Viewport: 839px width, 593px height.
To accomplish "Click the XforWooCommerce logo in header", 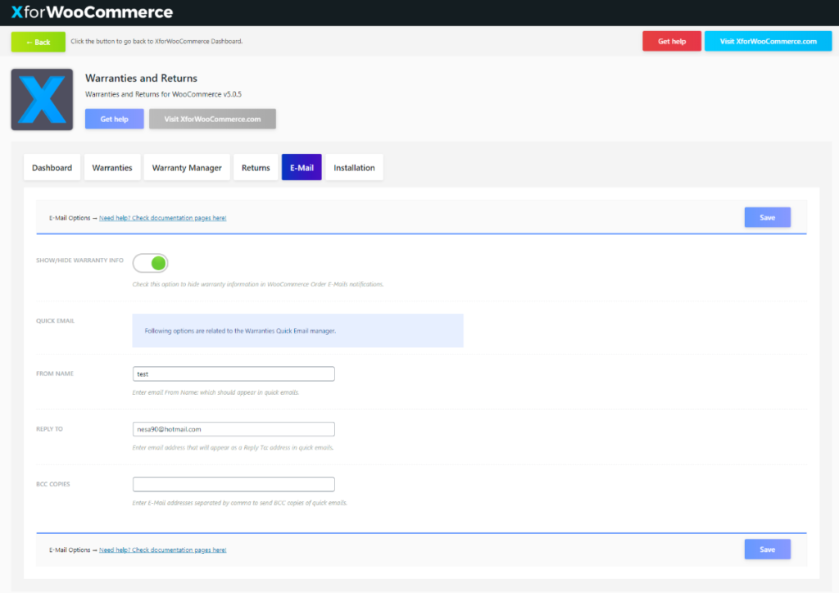I will (x=92, y=11).
